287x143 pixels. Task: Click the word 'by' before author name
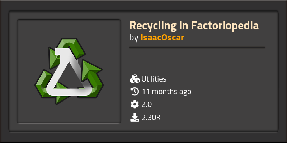coord(134,38)
